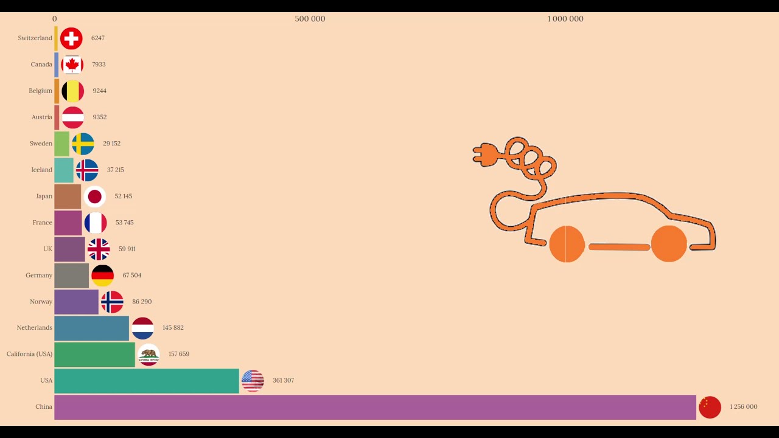Click the 'Austria' label
This screenshot has height=438, width=779.
click(x=42, y=117)
